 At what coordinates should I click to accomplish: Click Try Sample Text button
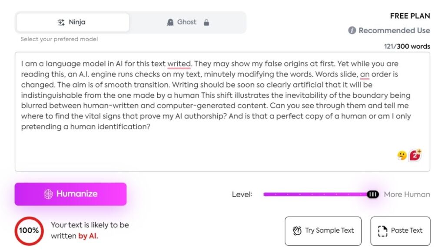click(323, 230)
